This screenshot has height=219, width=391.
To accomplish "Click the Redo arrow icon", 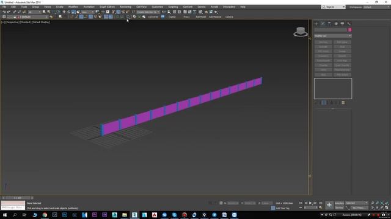I will click(9, 12).
